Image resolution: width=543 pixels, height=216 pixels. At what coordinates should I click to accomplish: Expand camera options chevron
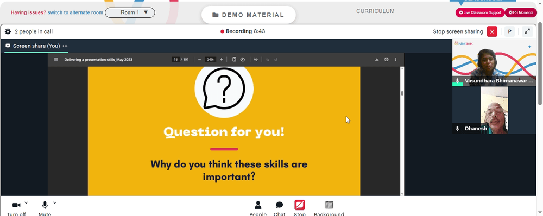click(26, 203)
